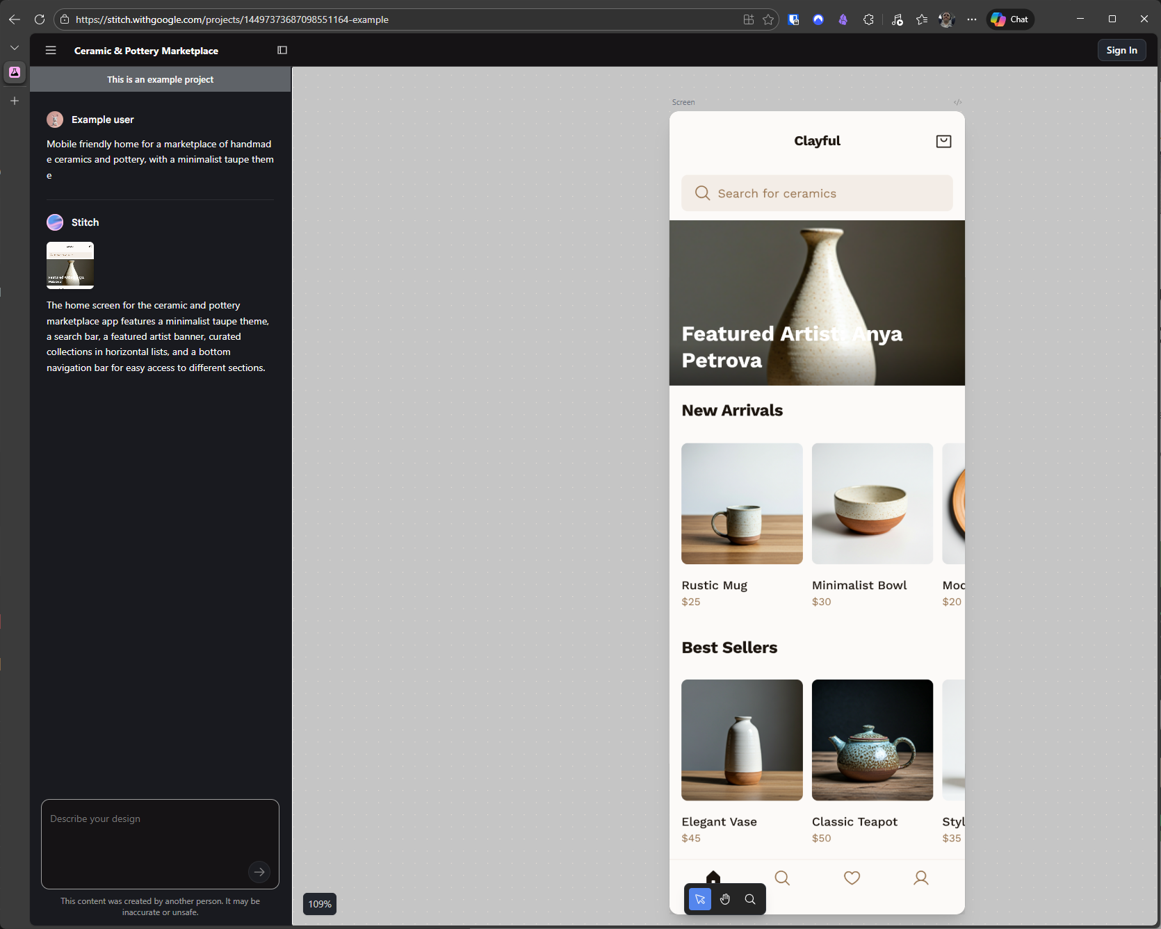Viewport: 1161px width, 929px height.
Task: Open the Stitch generated design thumbnail
Action: [x=70, y=265]
